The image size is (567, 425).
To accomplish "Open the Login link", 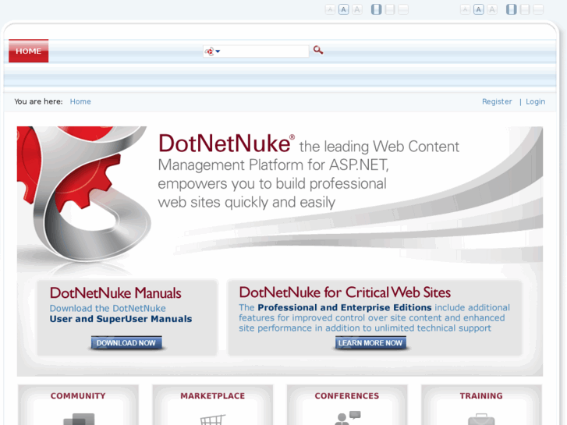I will [535, 101].
